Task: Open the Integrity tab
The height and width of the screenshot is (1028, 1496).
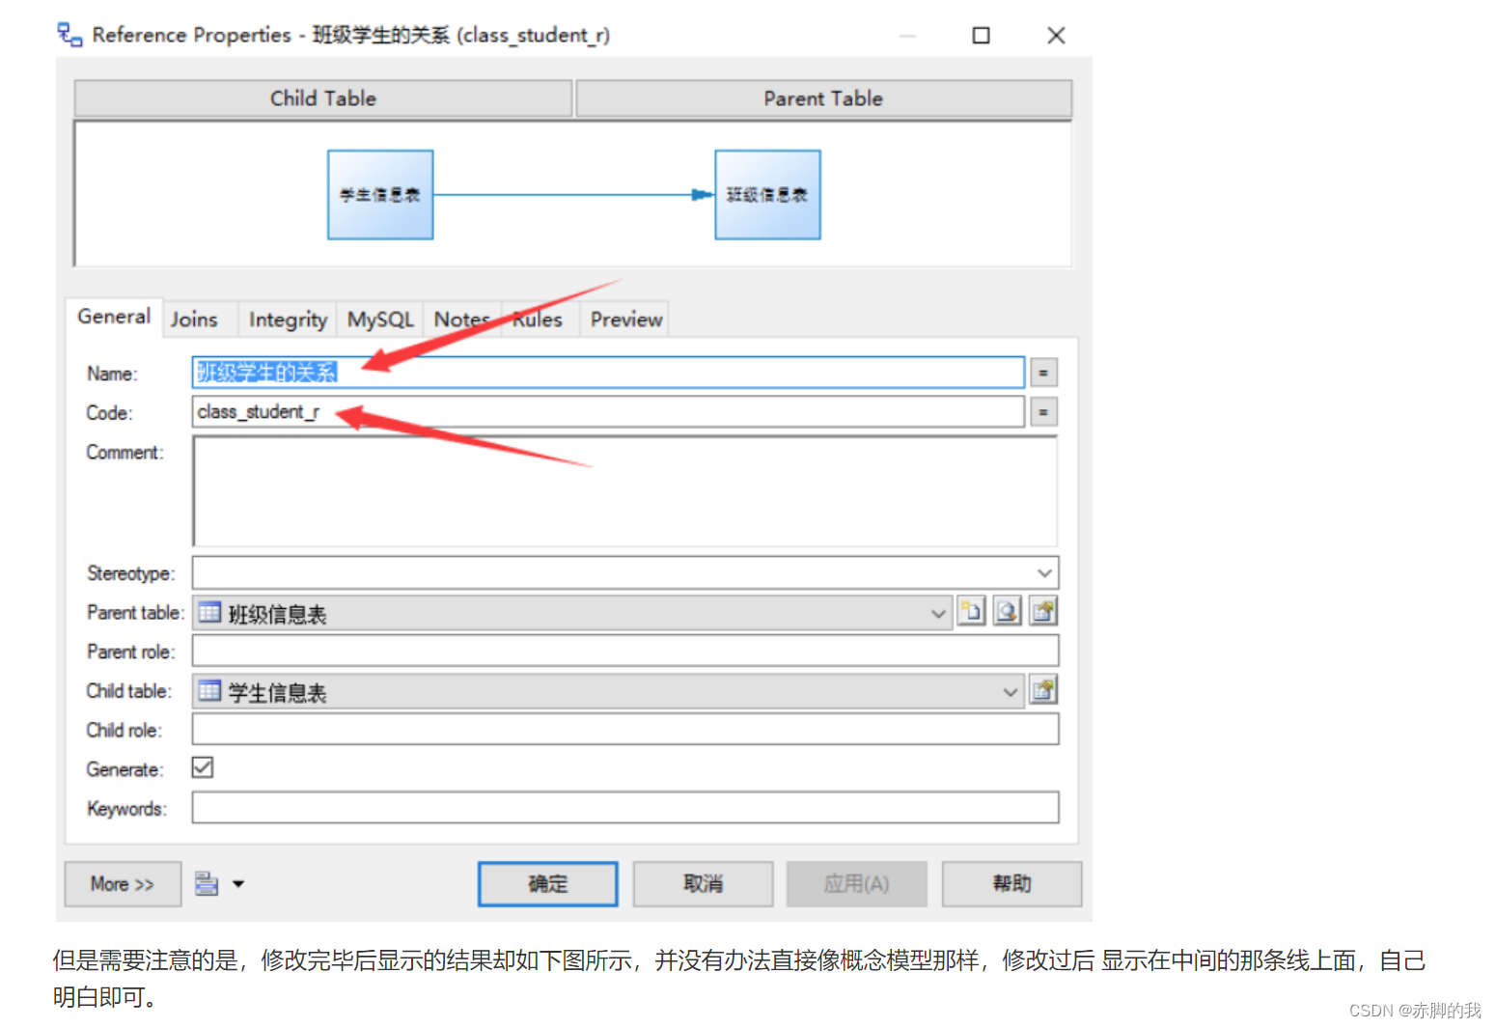Action: click(288, 320)
